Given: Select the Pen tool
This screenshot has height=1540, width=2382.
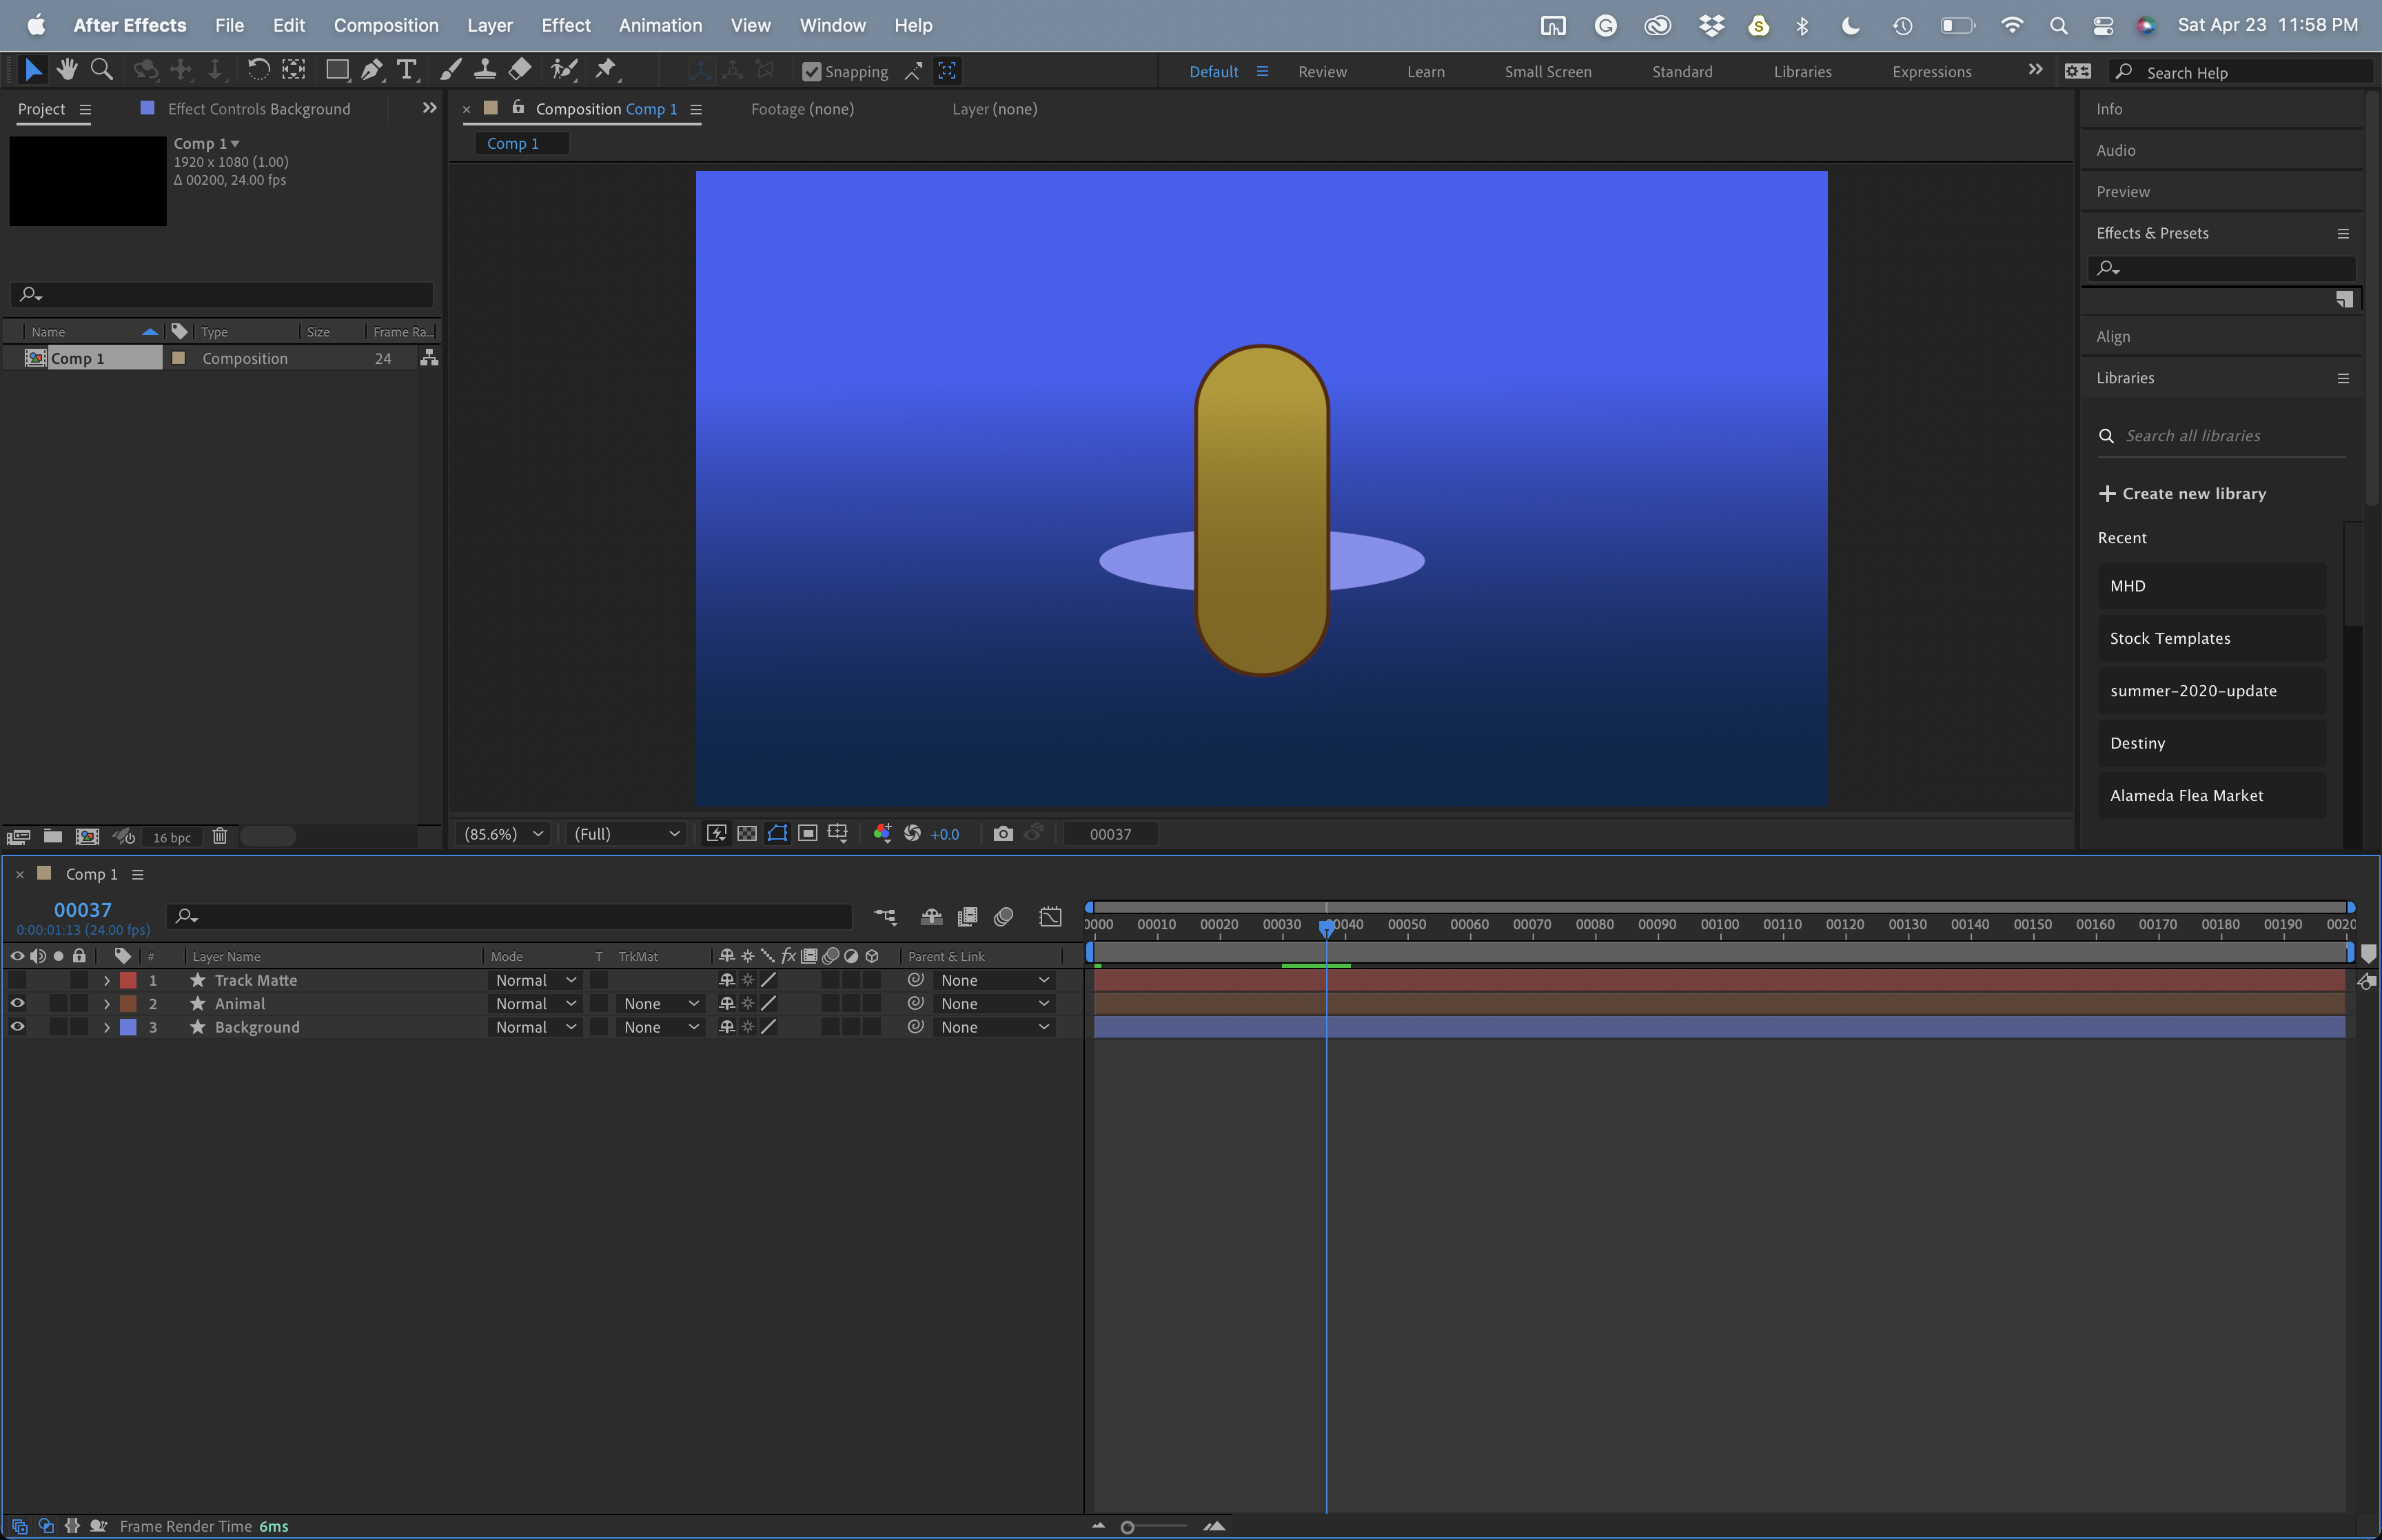Looking at the screenshot, I should pos(372,69).
